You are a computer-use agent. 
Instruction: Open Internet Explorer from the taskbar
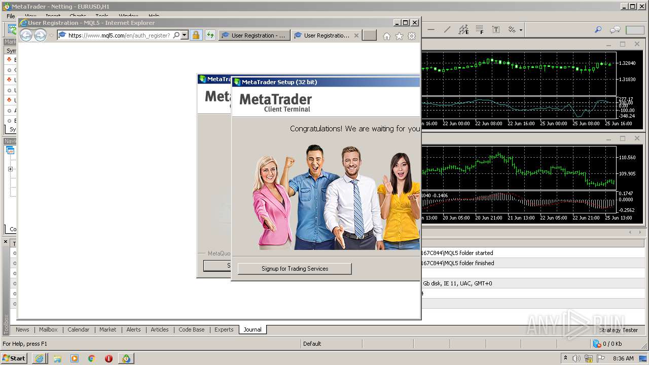[40, 358]
